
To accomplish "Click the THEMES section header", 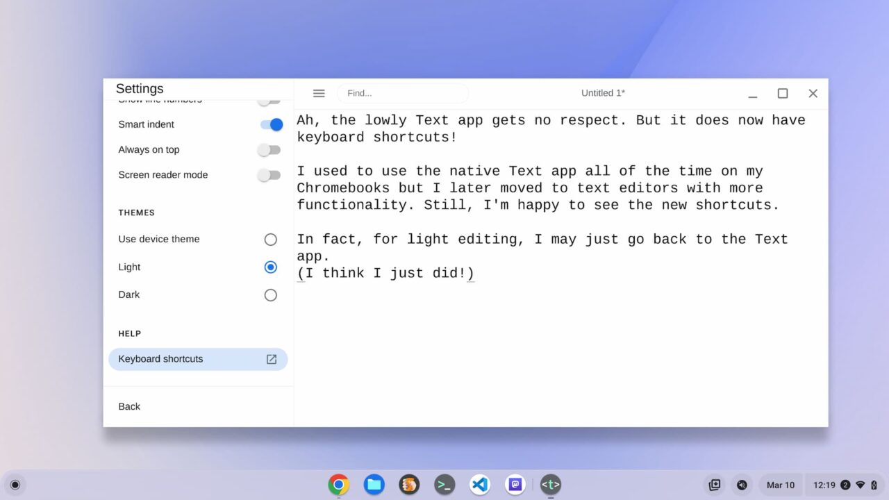I will [137, 212].
